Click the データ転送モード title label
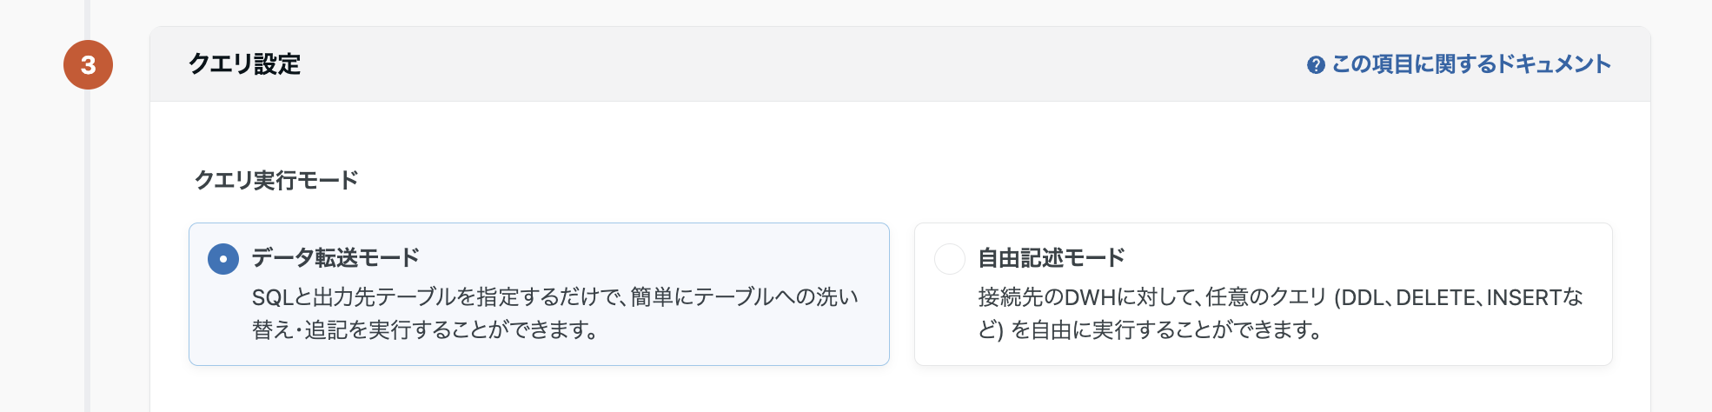The width and height of the screenshot is (1712, 412). click(335, 258)
